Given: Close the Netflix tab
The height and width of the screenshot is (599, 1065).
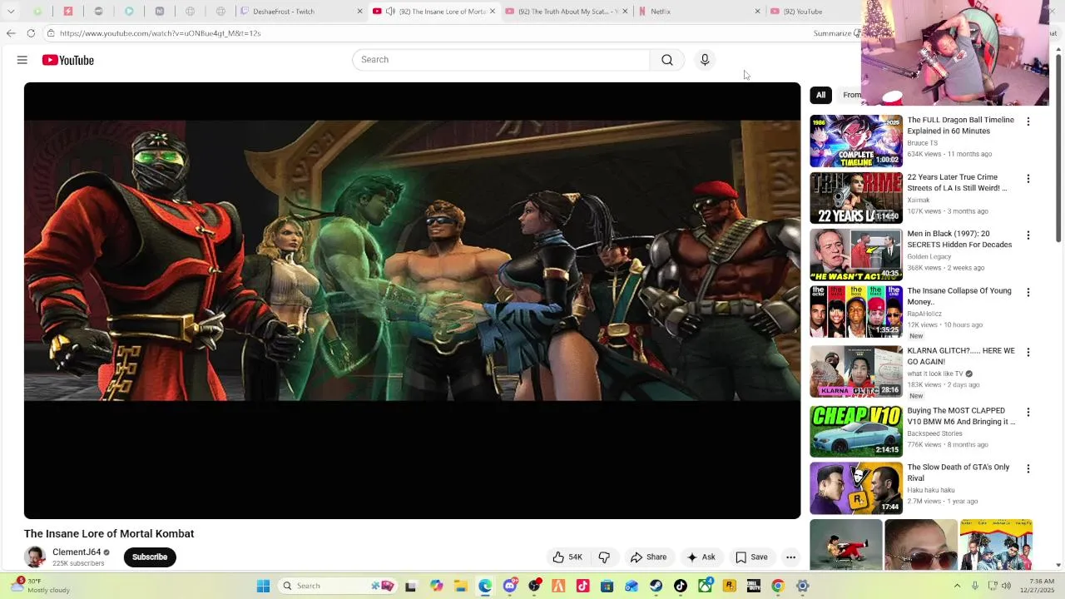Looking at the screenshot, I should point(757,12).
